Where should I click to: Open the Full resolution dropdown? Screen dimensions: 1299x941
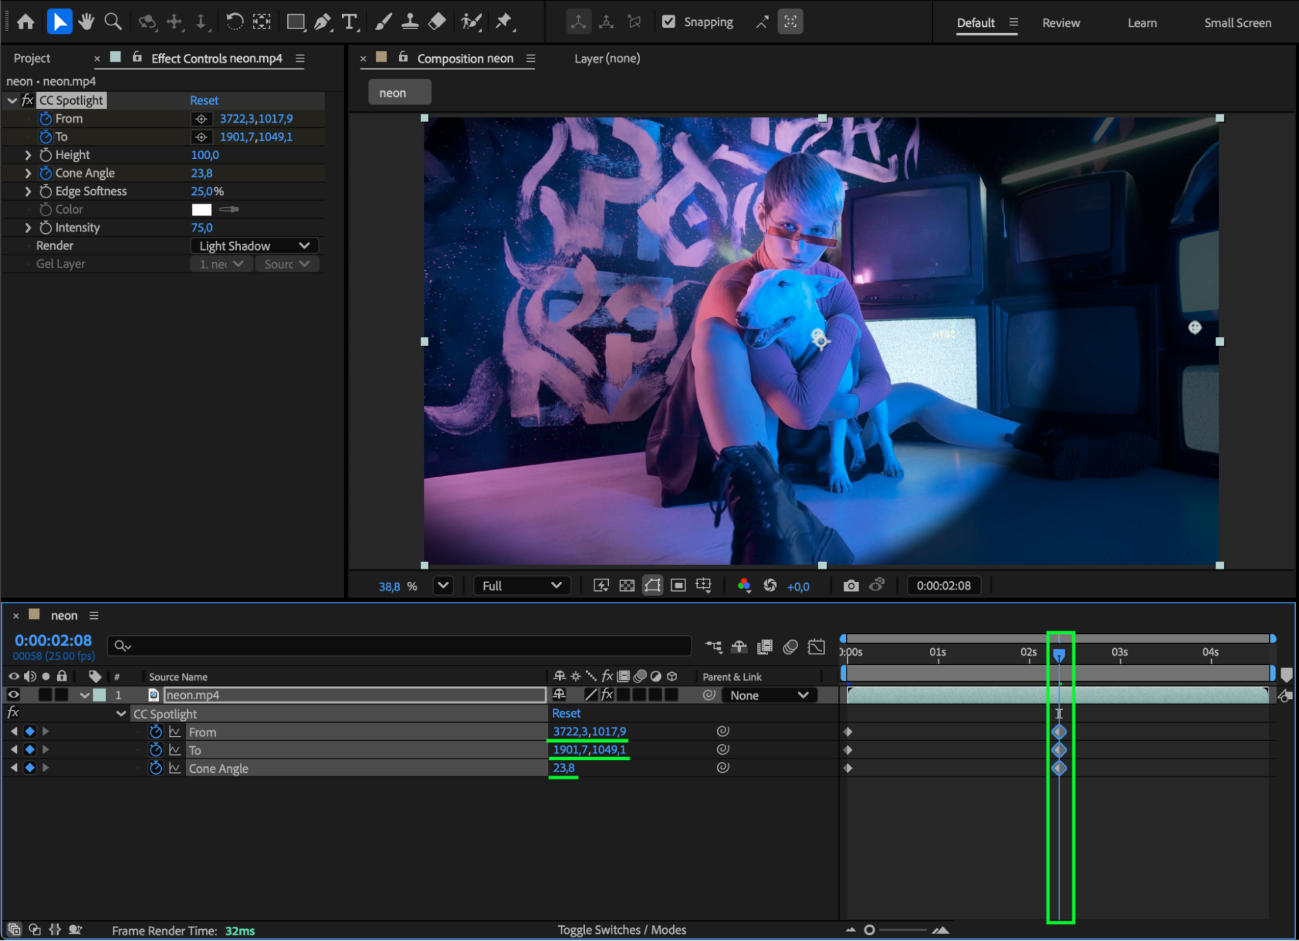click(x=521, y=586)
